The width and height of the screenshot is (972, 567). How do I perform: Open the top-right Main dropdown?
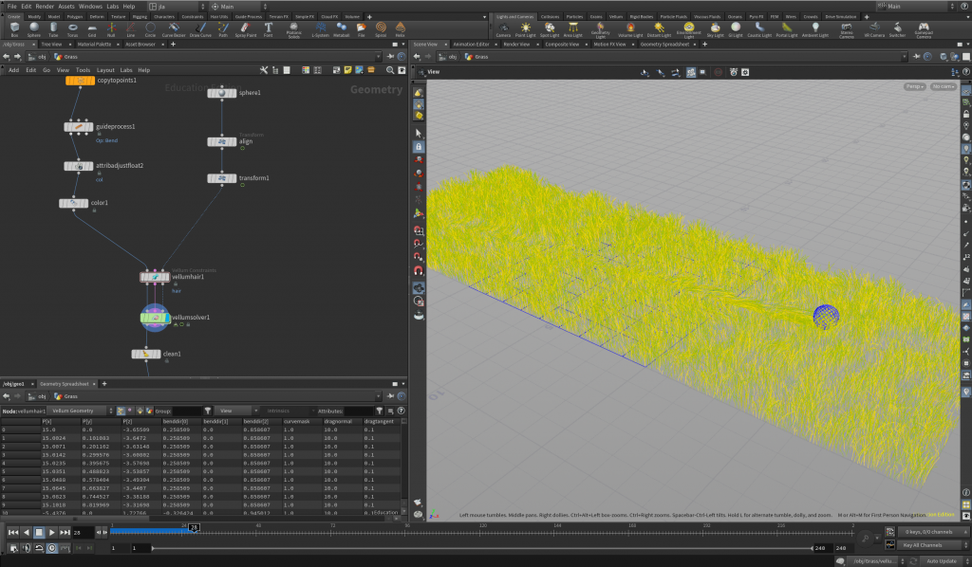pos(916,7)
